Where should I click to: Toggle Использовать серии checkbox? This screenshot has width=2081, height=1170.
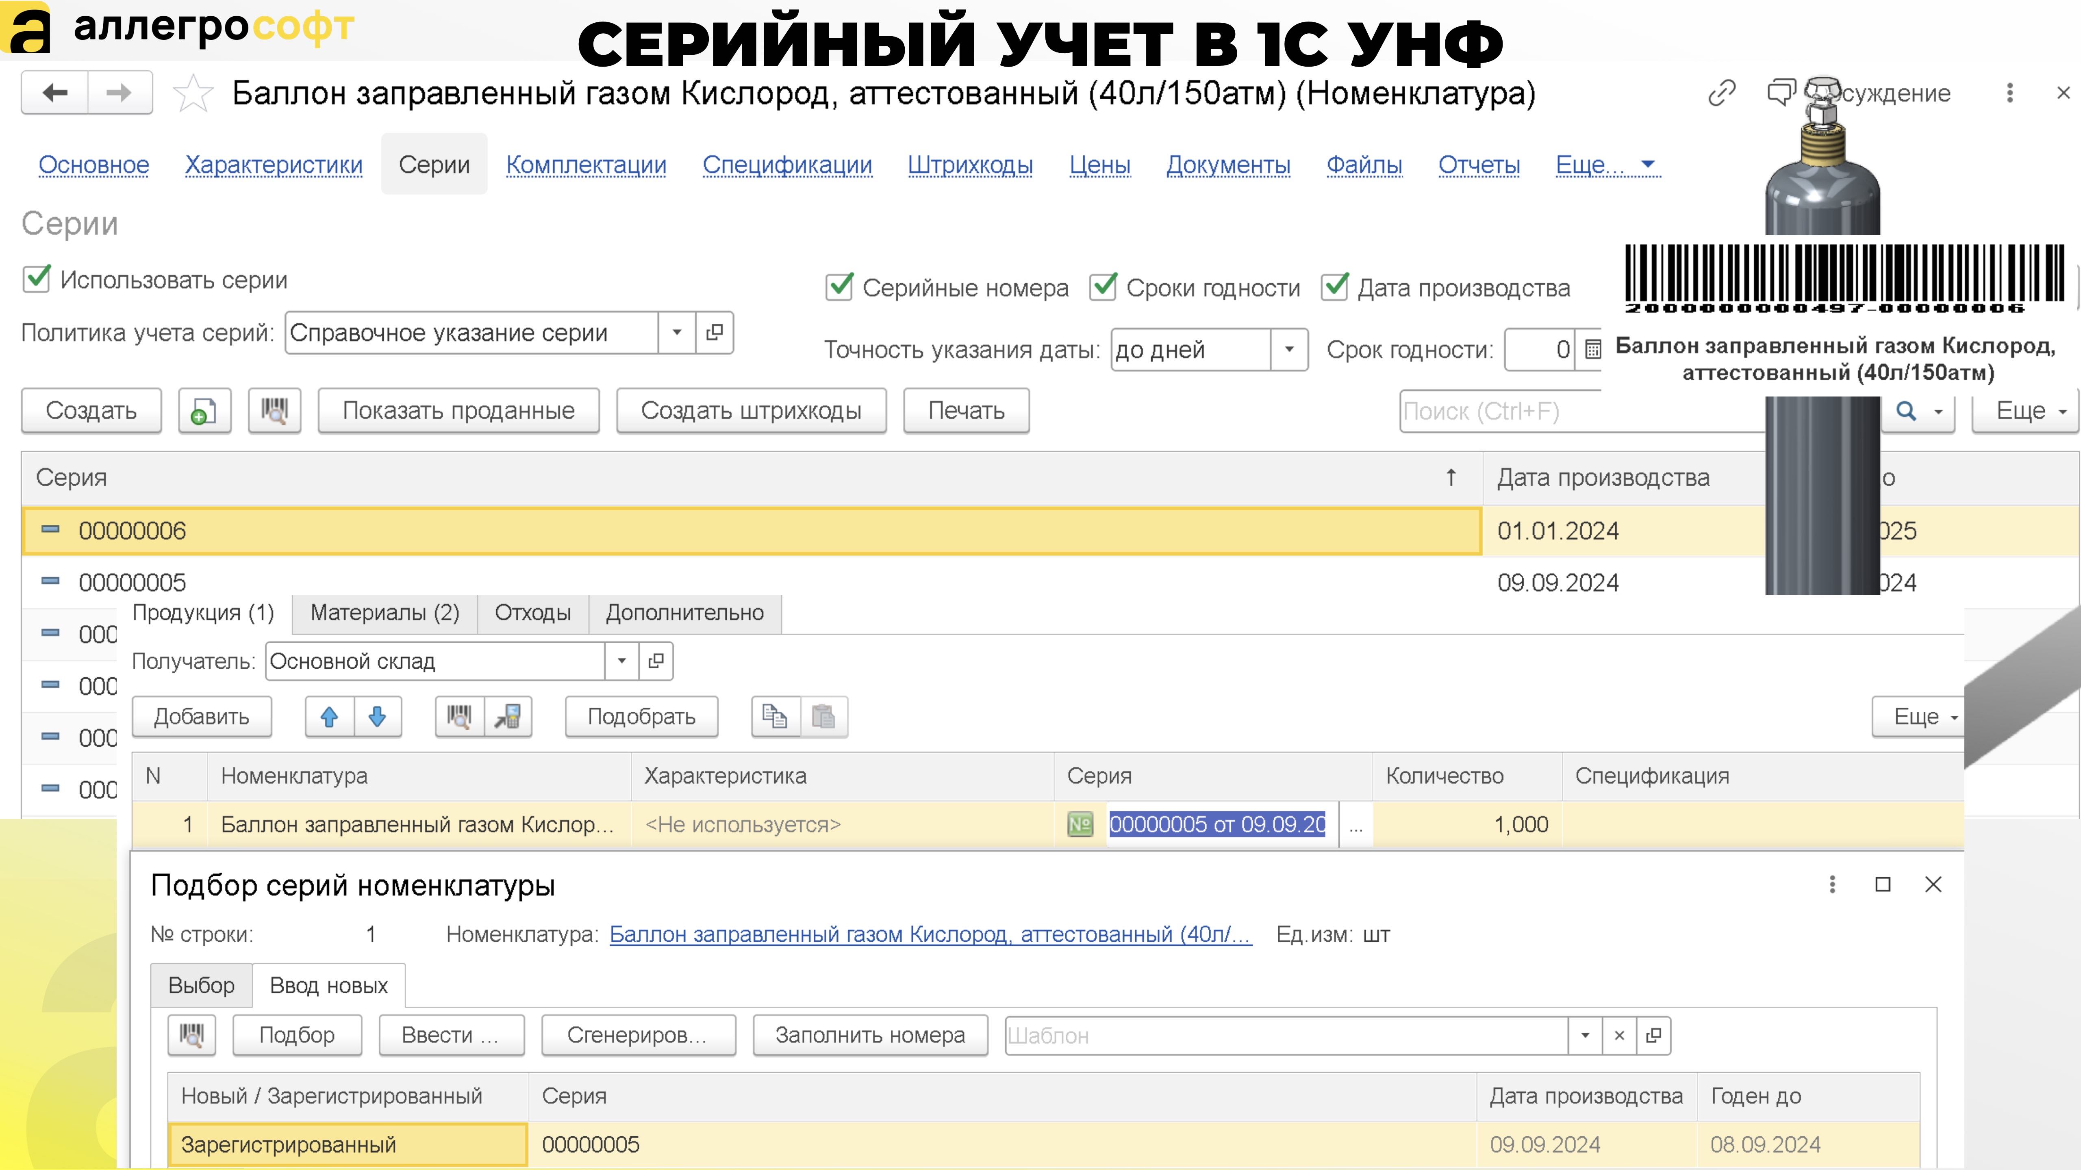click(37, 279)
